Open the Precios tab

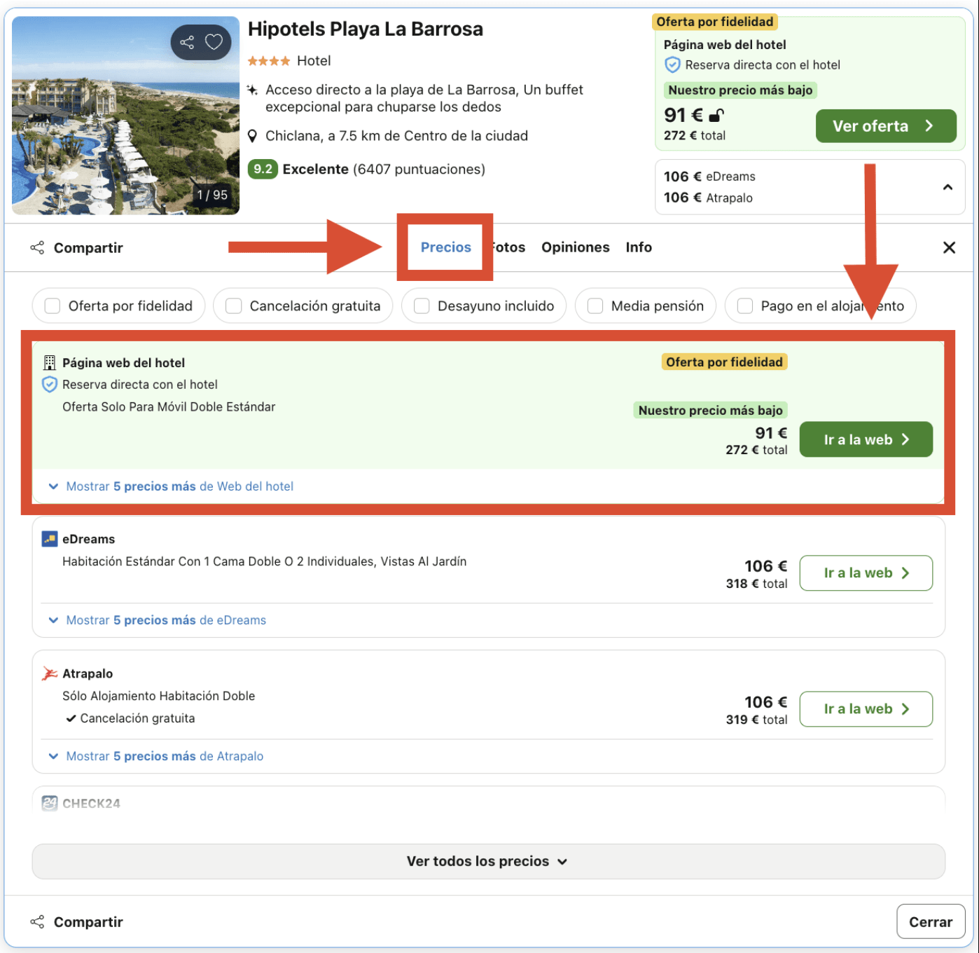click(x=445, y=247)
